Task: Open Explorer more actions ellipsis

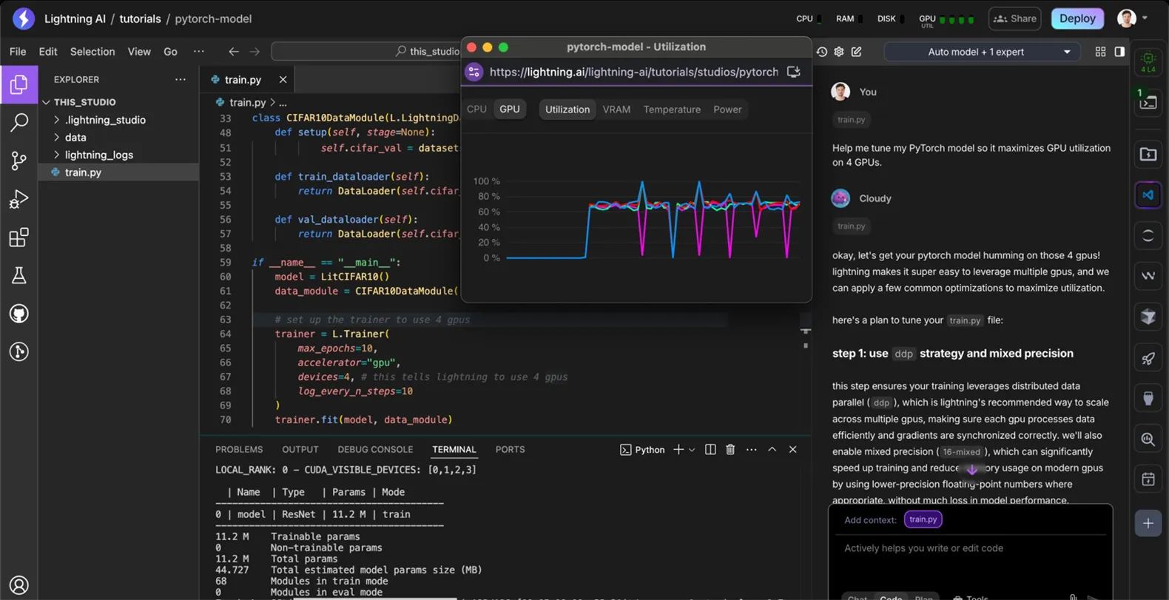Action: pyautogui.click(x=181, y=79)
